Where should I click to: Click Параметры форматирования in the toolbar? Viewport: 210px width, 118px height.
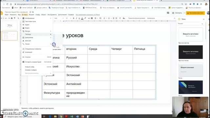(136, 18)
